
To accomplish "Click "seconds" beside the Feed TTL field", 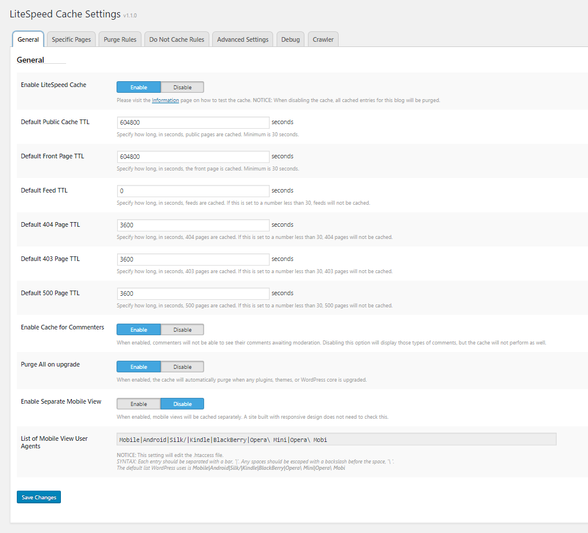I will point(282,190).
